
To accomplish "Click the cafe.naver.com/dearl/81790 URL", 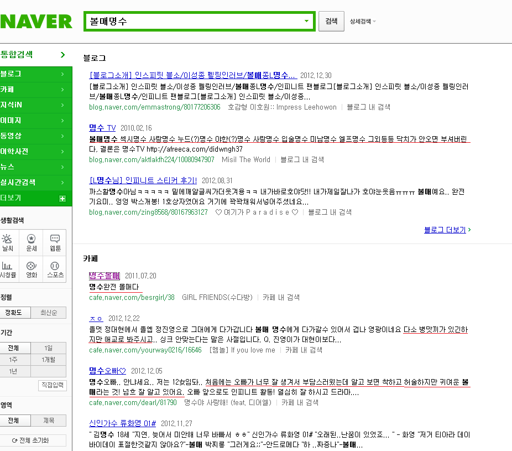I will coord(133,403).
